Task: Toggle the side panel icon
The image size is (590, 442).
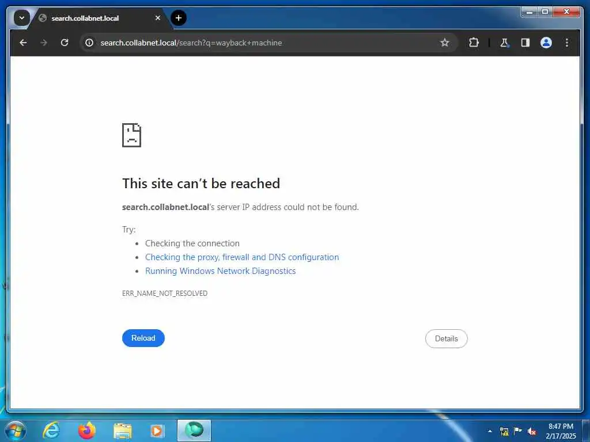Action: pos(525,43)
